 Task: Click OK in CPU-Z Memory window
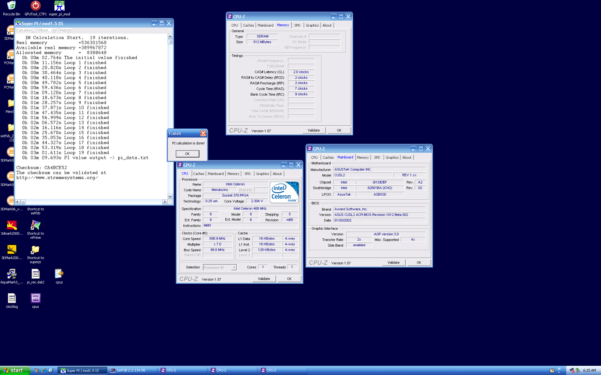(x=339, y=130)
